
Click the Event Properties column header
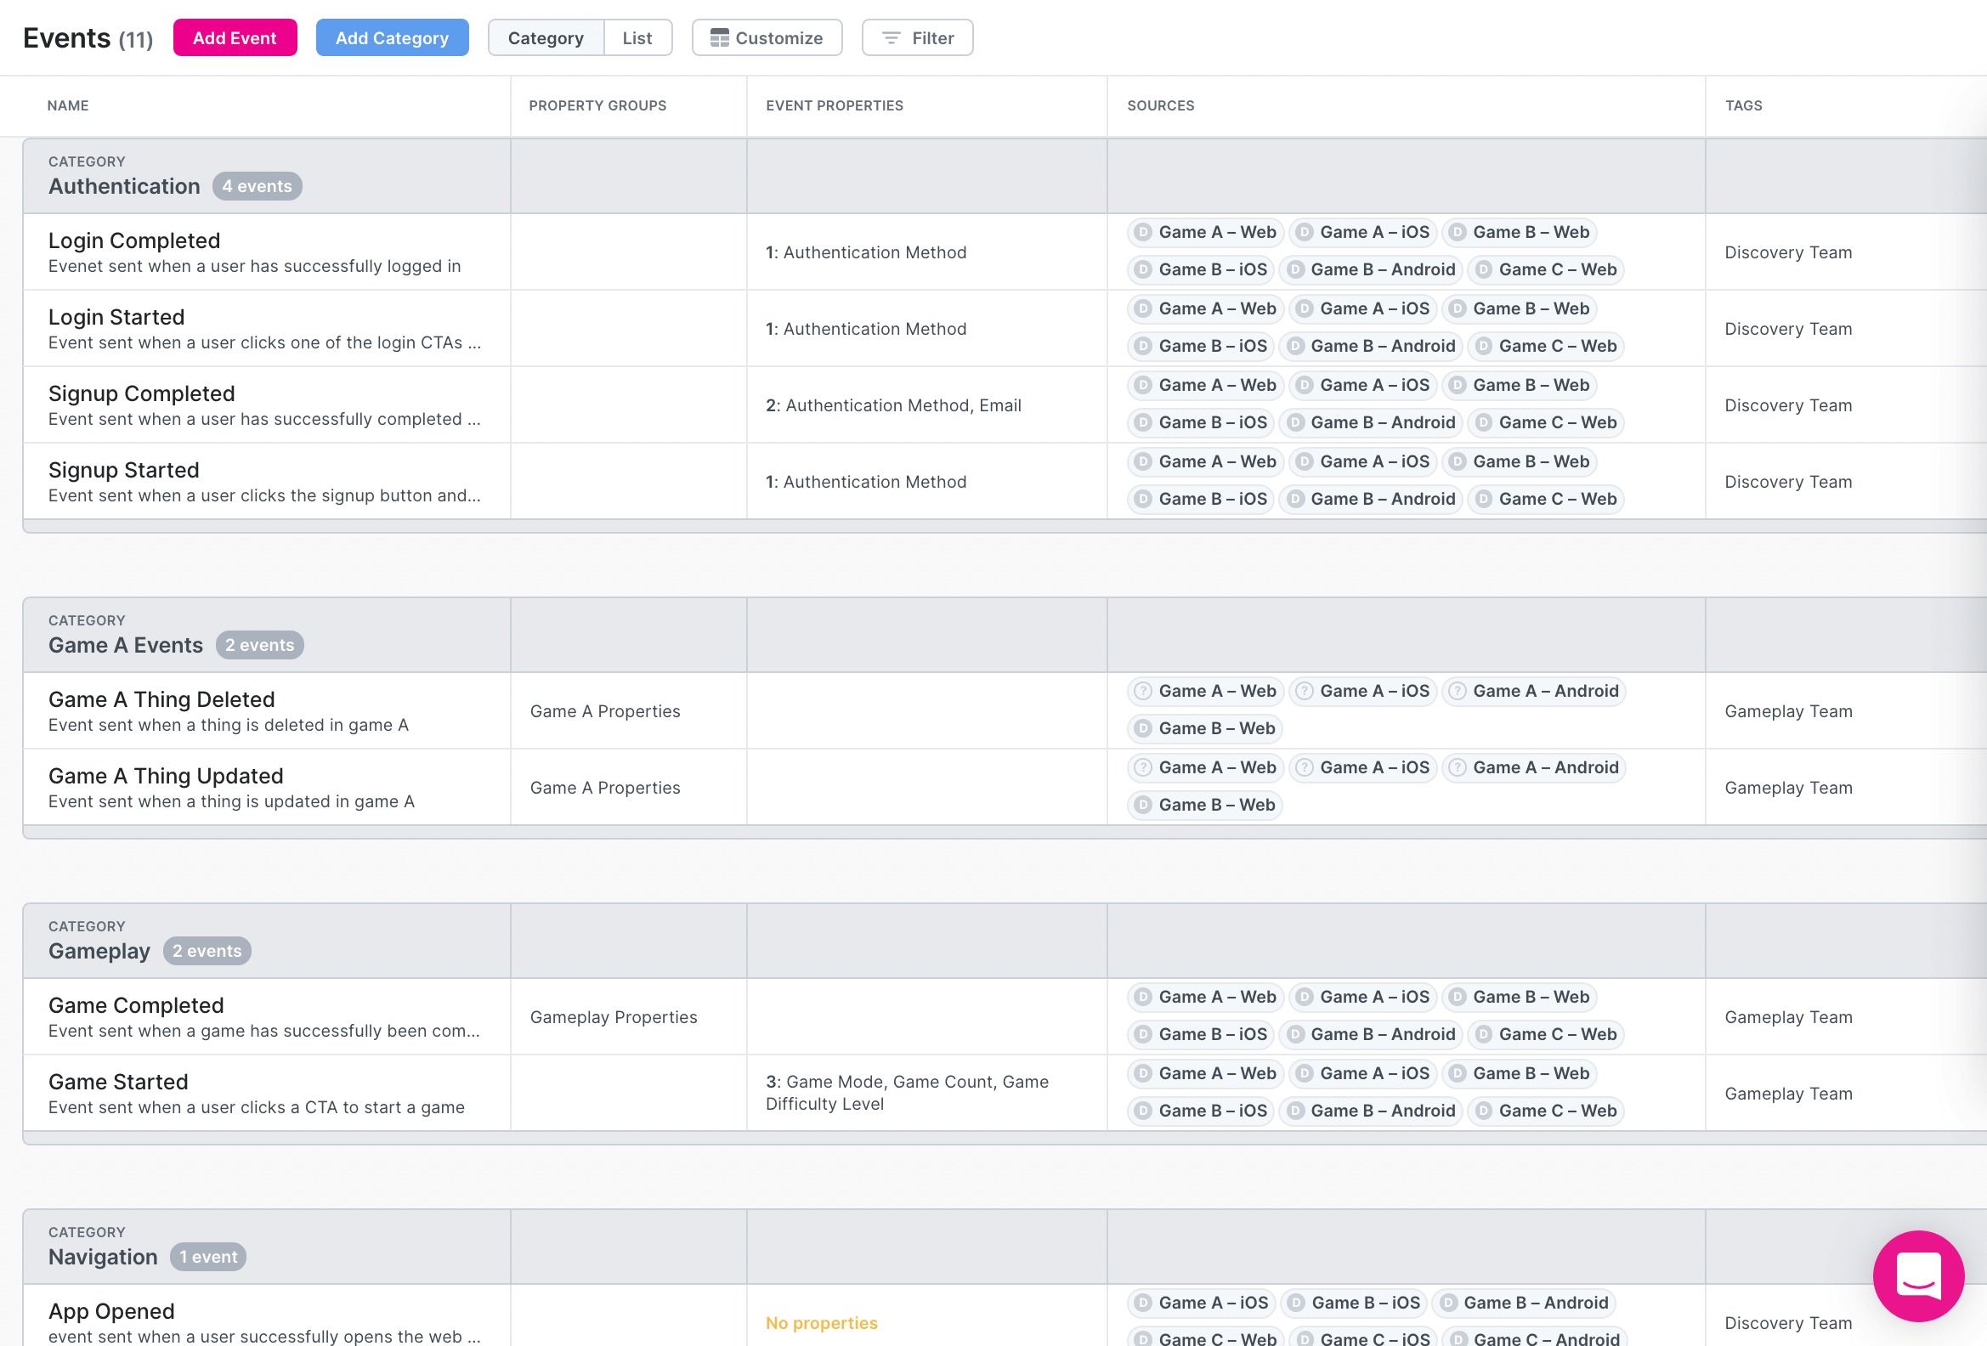834,106
